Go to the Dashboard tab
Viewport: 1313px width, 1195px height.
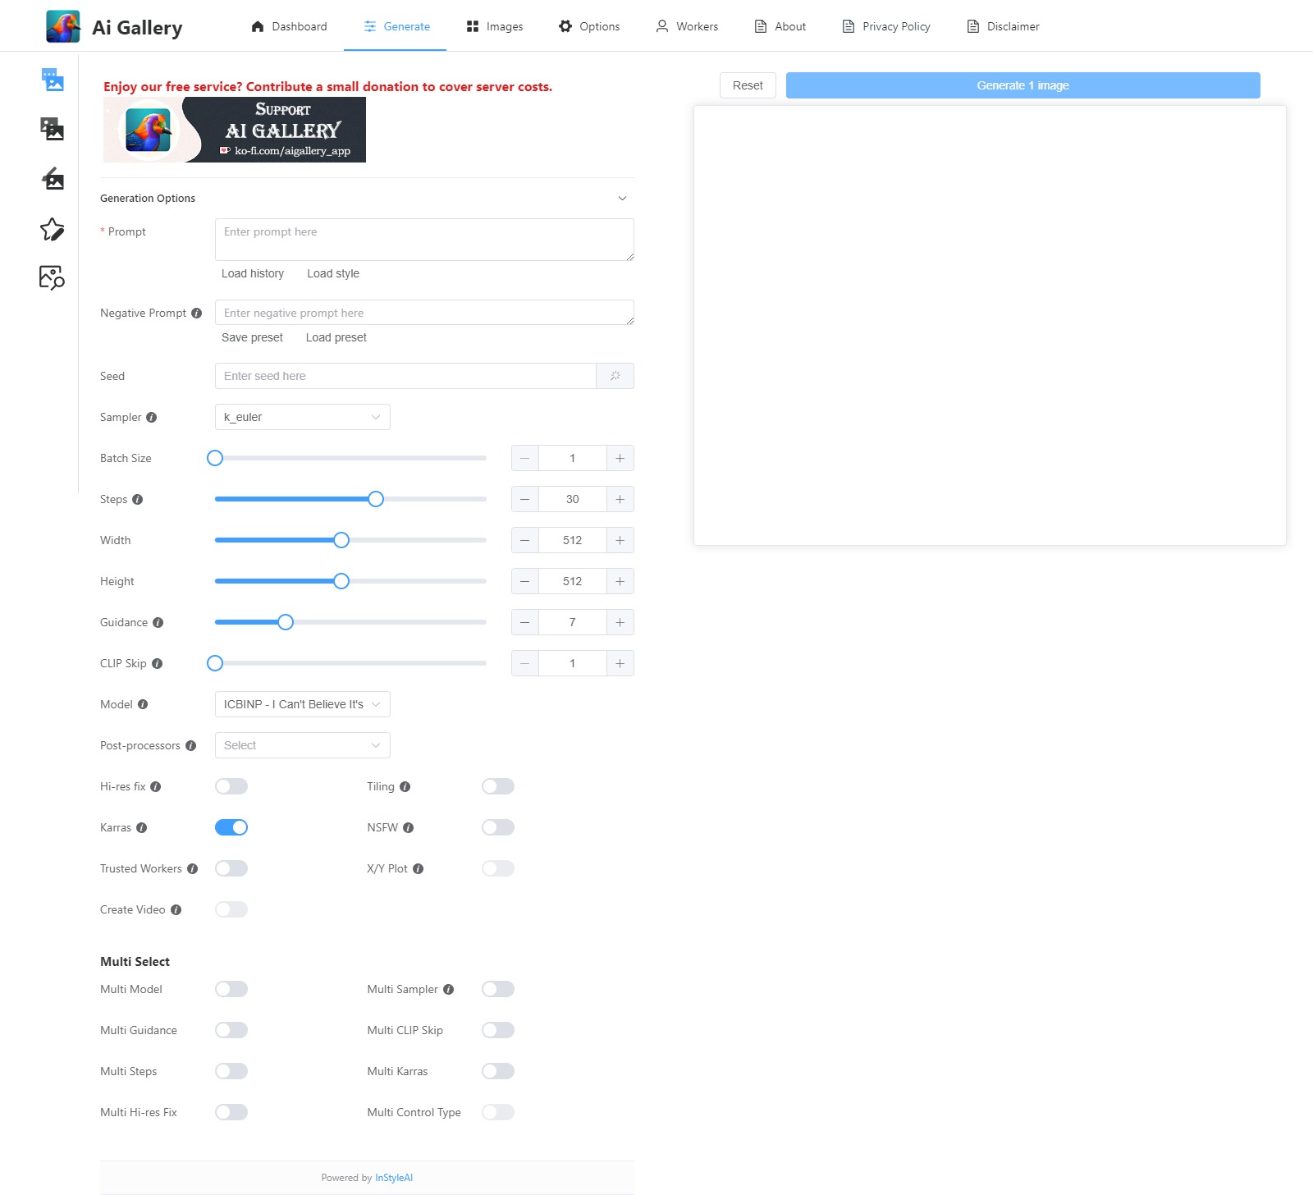click(x=289, y=26)
